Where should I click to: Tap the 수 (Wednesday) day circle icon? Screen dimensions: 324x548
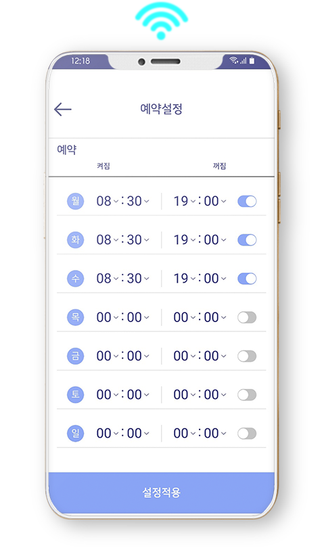[x=76, y=279]
